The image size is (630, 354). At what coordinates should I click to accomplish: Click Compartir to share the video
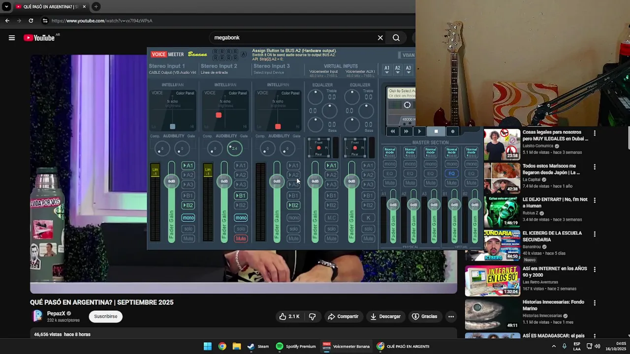click(x=343, y=317)
